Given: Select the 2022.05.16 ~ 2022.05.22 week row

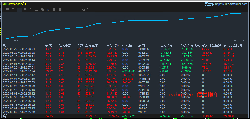Looking at the screenshot, I should coord(125,105).
